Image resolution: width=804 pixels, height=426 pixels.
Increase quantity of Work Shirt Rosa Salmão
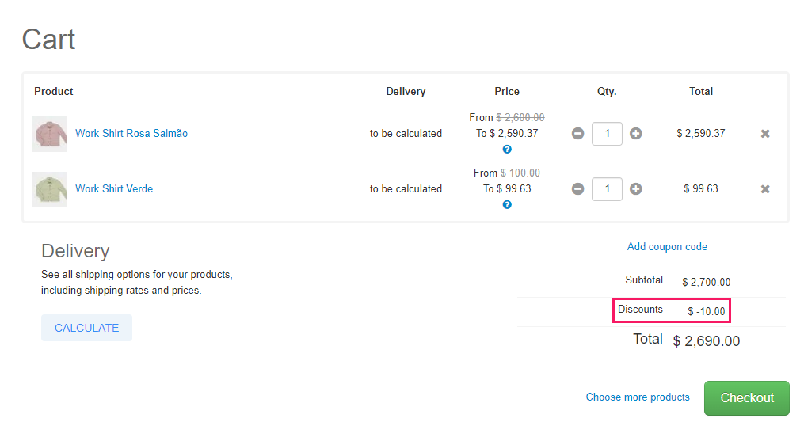click(x=635, y=134)
